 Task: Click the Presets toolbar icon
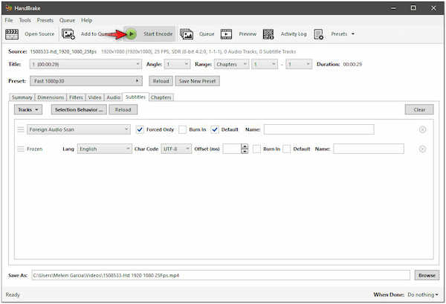pyautogui.click(x=318, y=33)
